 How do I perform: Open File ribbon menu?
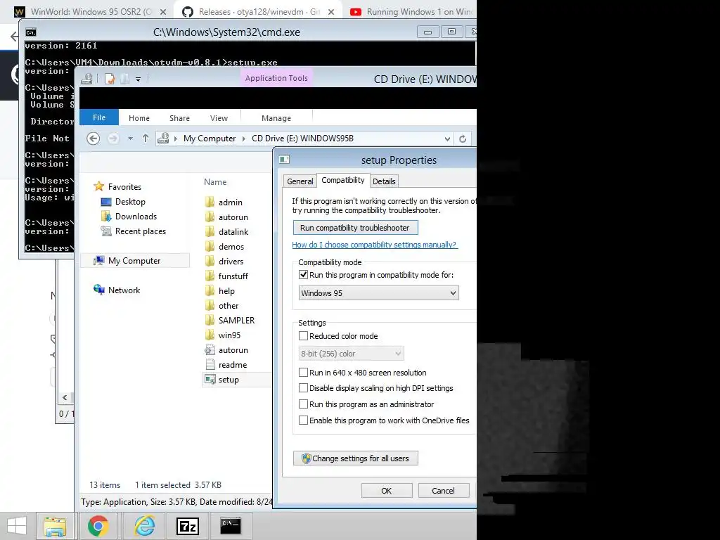click(x=99, y=117)
